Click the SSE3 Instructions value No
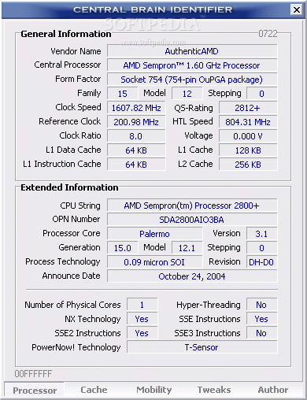 261,333
